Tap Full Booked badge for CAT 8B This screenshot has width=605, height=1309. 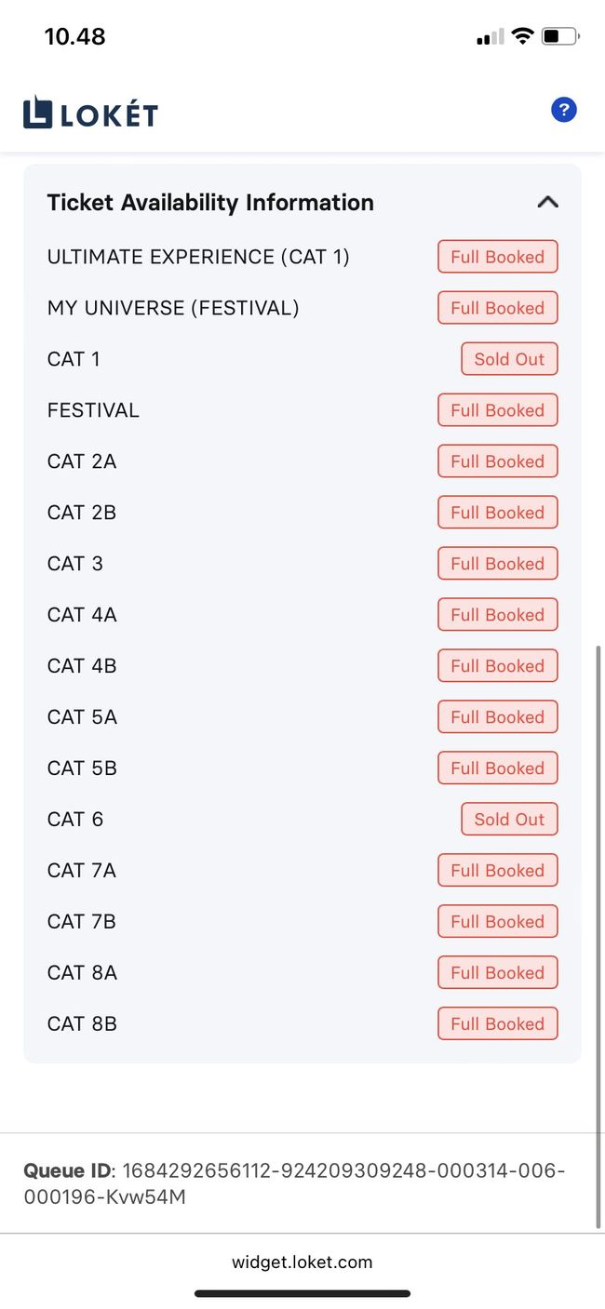[497, 1024]
